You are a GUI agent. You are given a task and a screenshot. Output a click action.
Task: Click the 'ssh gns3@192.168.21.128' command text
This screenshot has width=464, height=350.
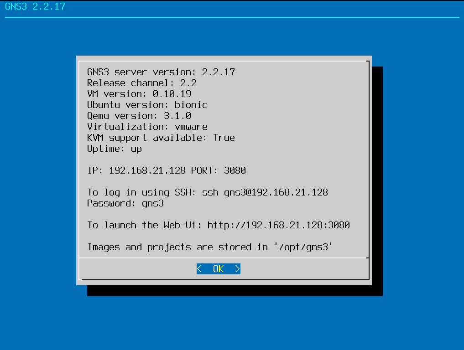[265, 192]
